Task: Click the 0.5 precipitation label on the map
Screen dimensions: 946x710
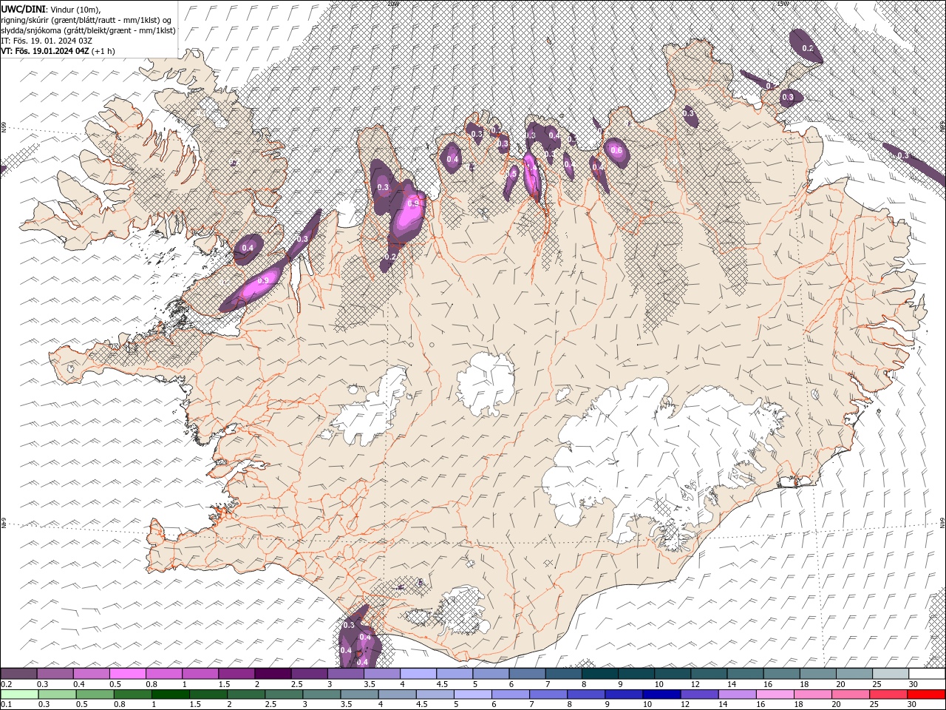Action: click(x=513, y=173)
